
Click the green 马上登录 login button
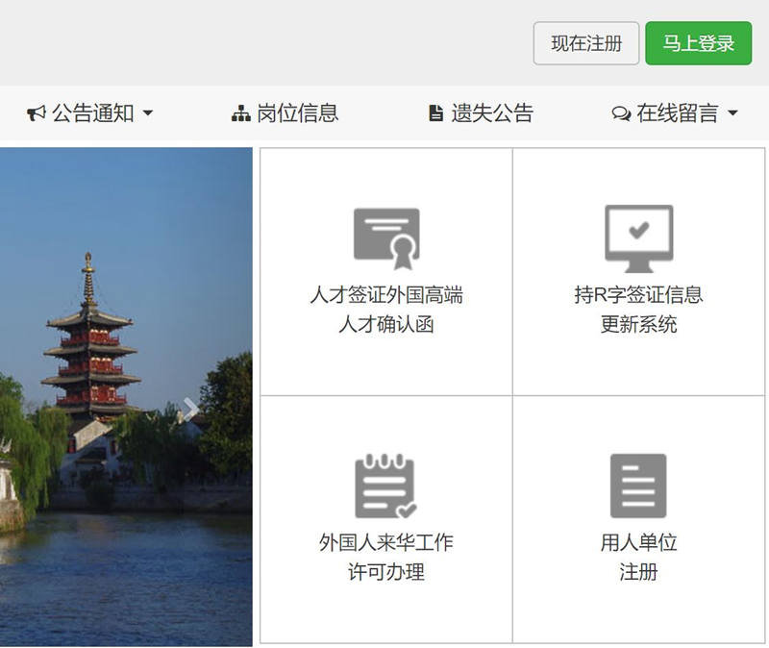(x=699, y=43)
